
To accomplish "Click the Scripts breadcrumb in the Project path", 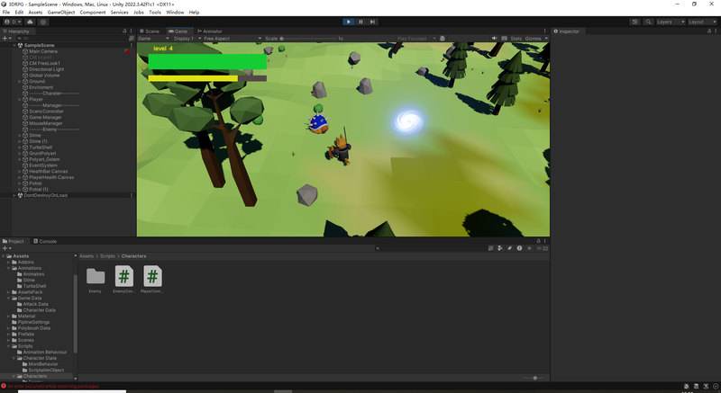I will [x=107, y=256].
